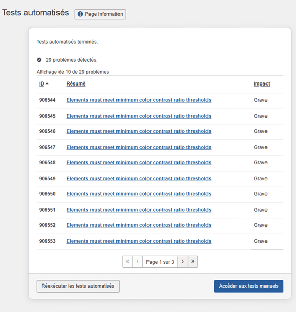Toggle sort using the ID ascending arrow
The width and height of the screenshot is (296, 312).
47,84
